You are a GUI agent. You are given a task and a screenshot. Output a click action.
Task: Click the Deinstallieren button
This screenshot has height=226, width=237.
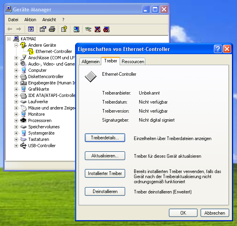coord(105,191)
